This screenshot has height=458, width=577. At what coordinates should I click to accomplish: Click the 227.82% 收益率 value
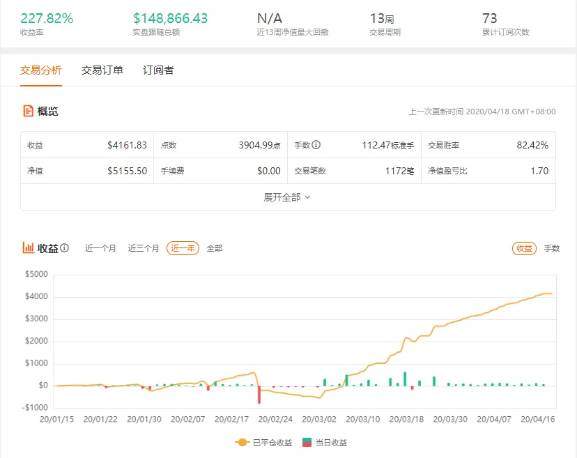coord(47,18)
